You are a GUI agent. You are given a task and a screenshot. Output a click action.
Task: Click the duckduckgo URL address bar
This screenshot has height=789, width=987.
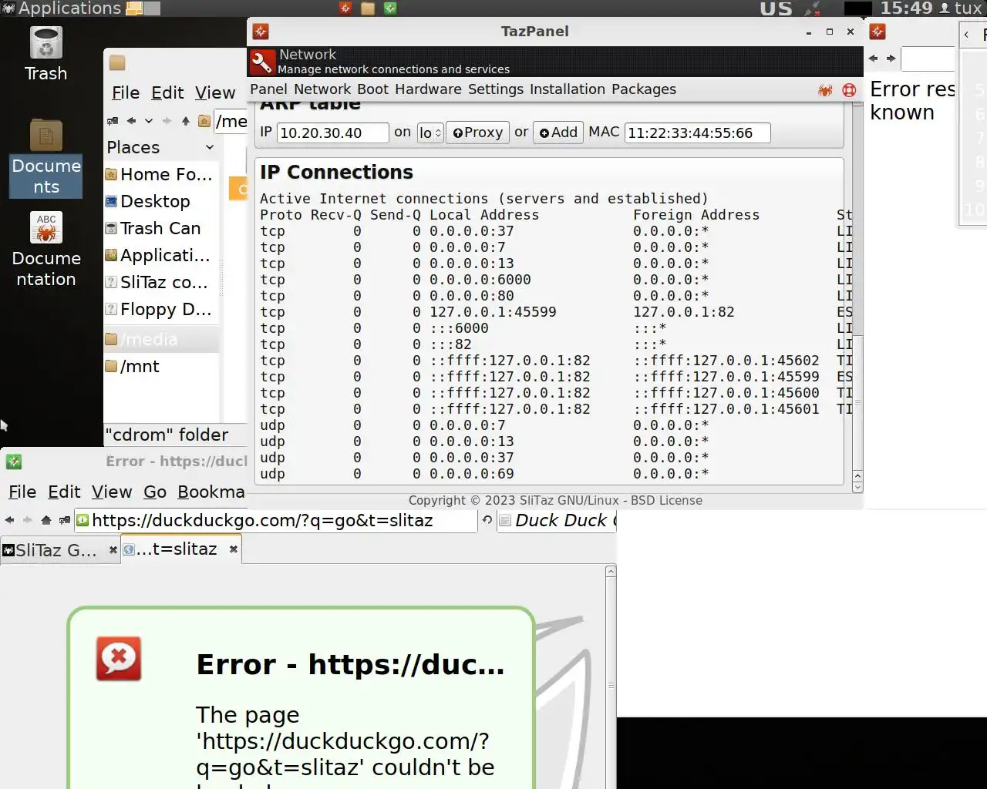click(275, 521)
